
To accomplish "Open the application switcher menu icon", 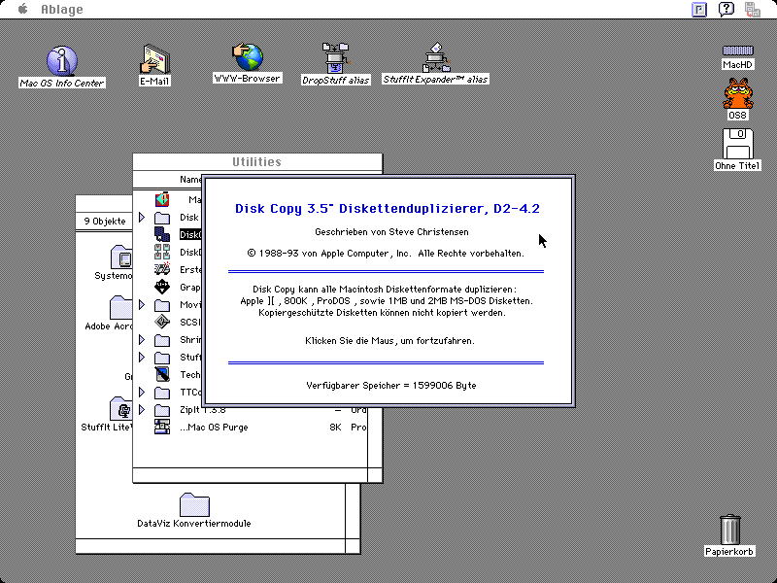I will click(752, 9).
